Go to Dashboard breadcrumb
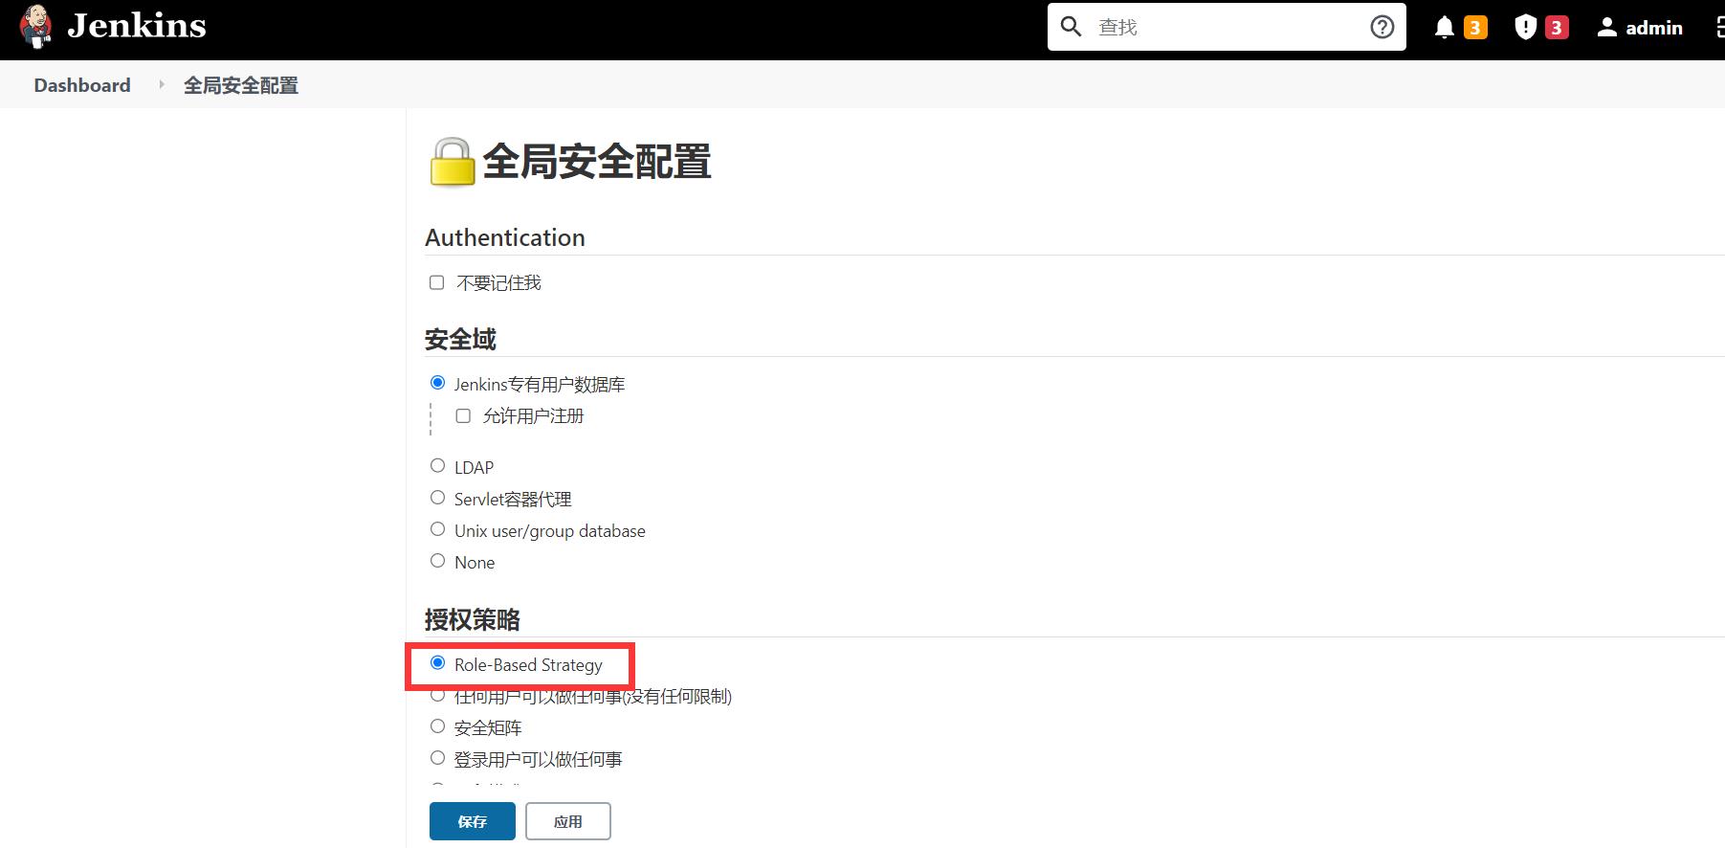The height and width of the screenshot is (848, 1725). (x=82, y=85)
